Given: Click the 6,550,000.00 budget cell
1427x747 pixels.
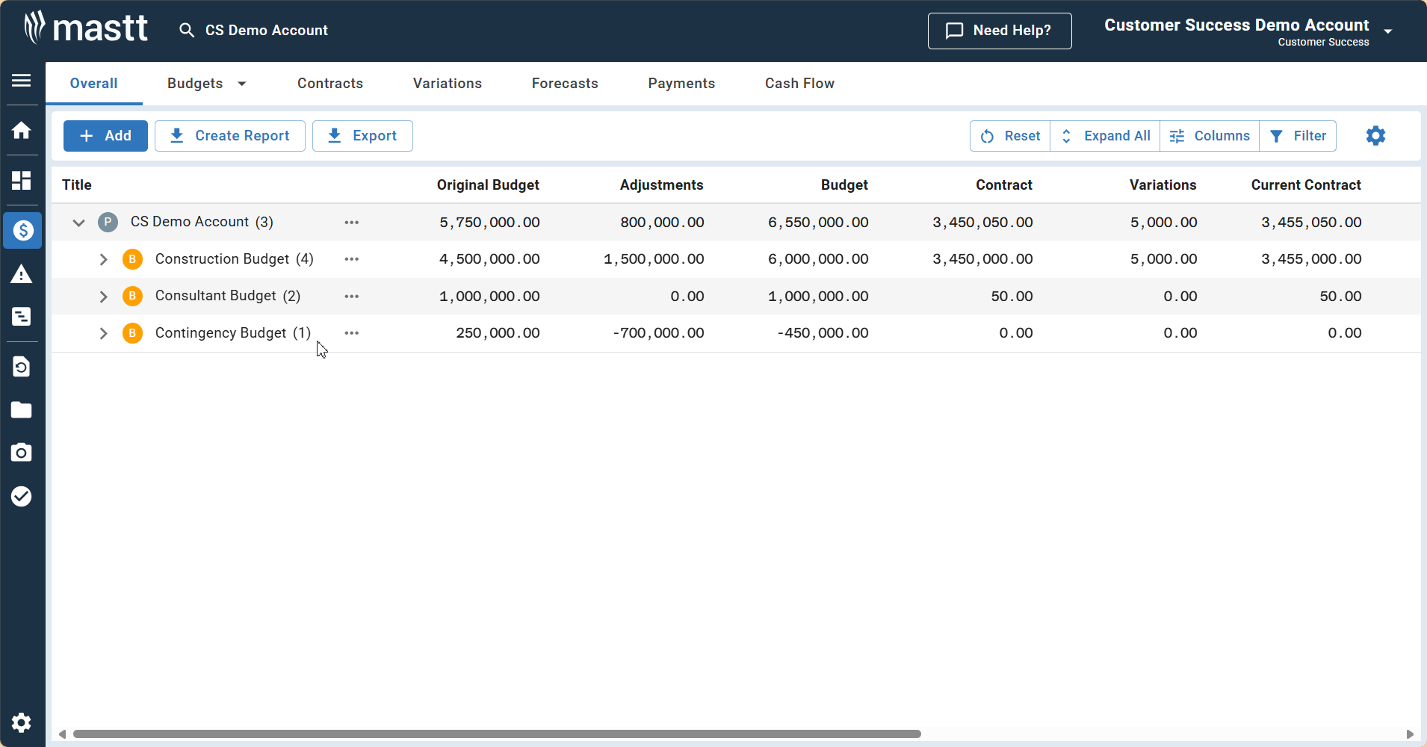Looking at the screenshot, I should pos(818,223).
